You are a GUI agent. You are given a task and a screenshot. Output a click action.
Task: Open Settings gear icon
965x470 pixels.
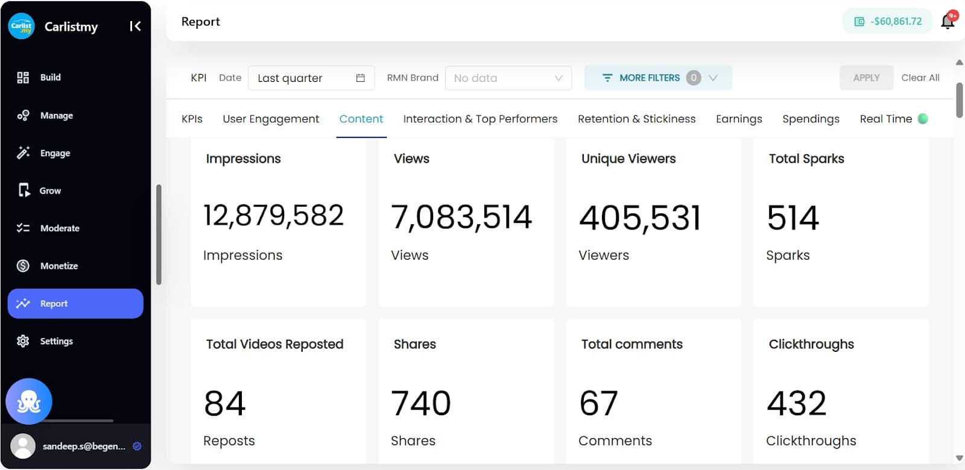coord(23,341)
